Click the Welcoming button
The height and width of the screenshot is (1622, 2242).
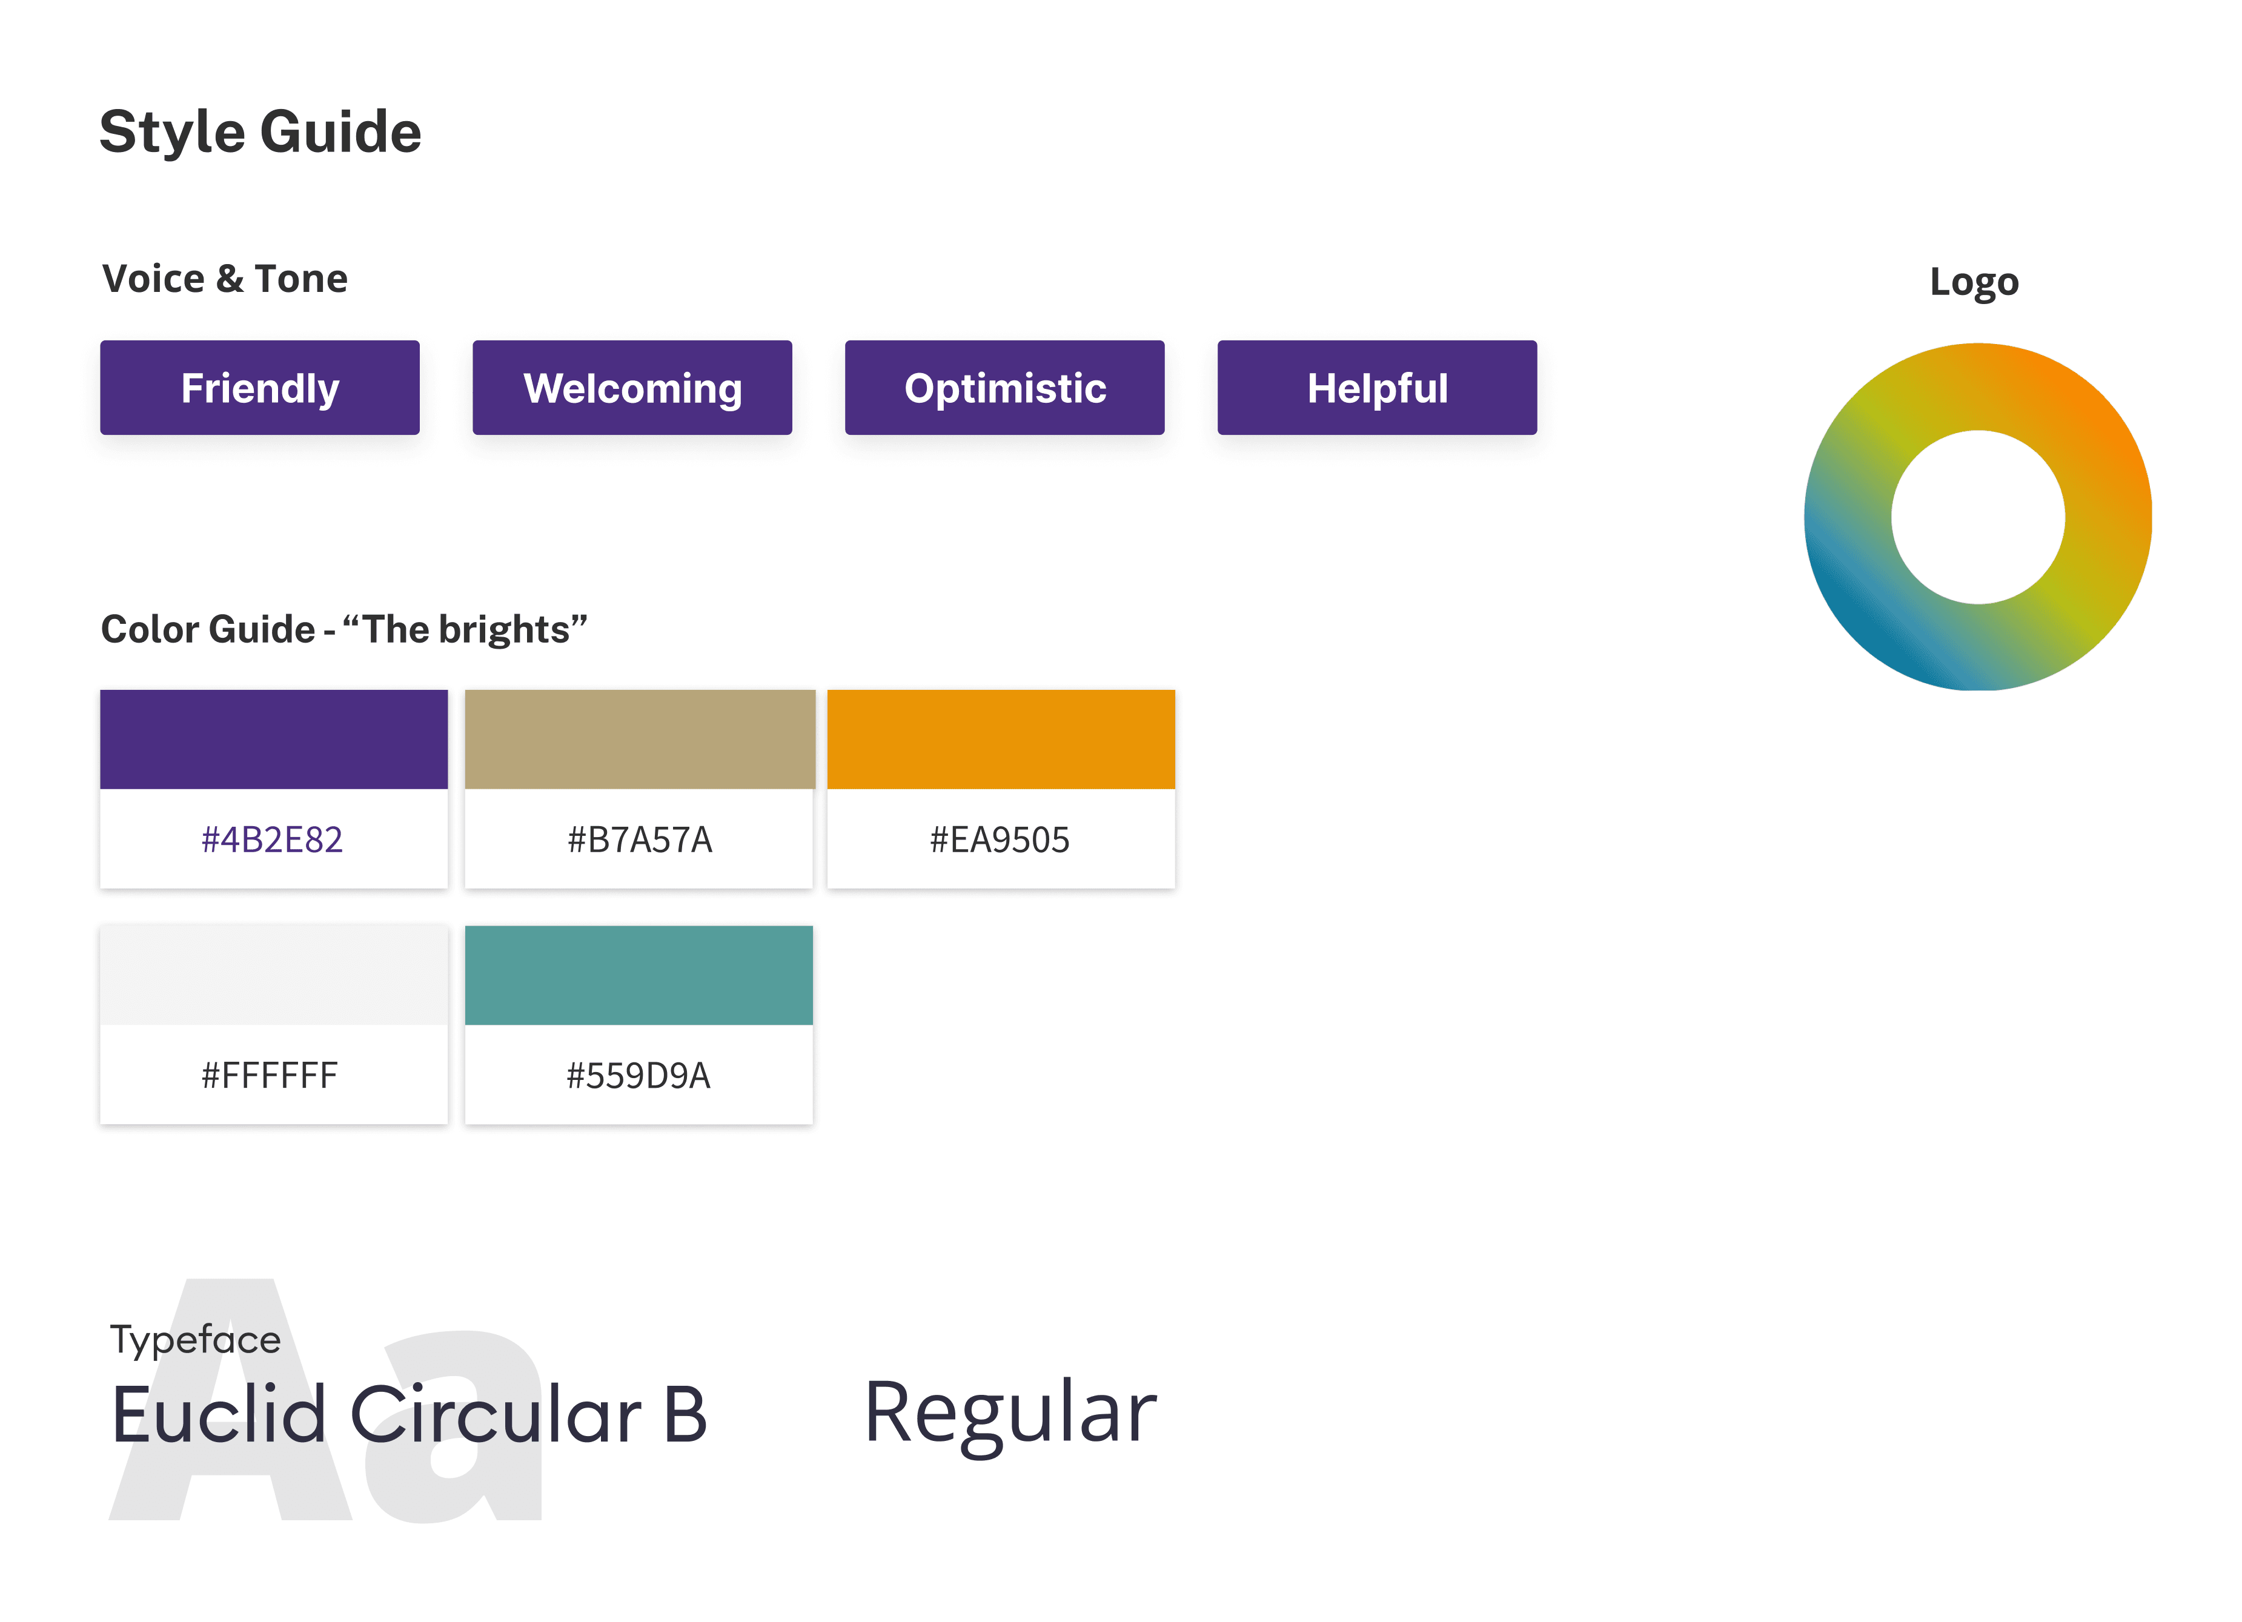[632, 388]
